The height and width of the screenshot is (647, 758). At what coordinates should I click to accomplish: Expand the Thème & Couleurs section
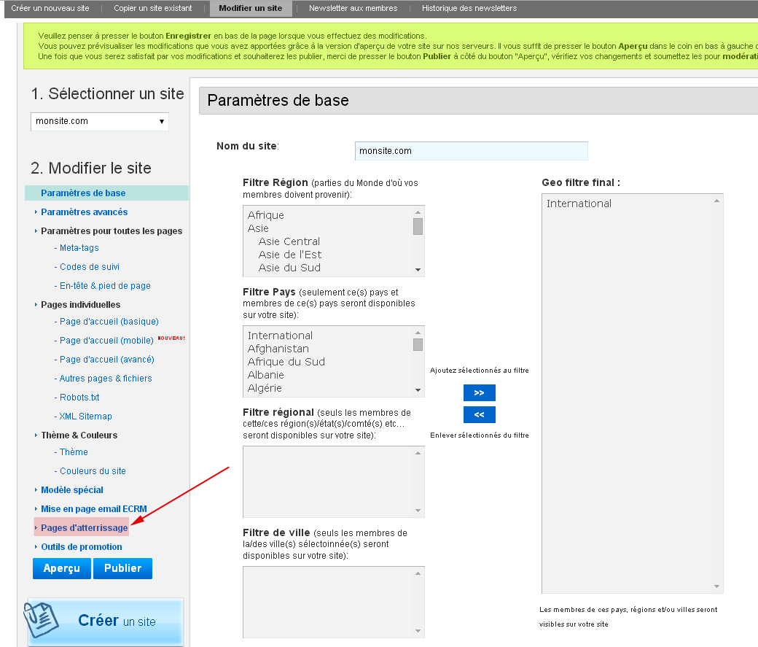[x=79, y=435]
